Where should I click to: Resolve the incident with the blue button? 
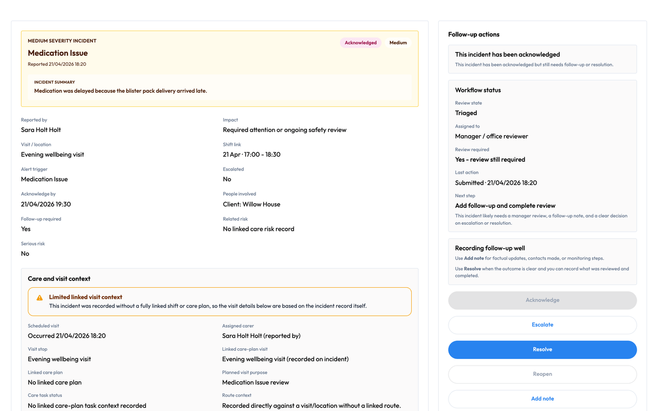(542, 350)
